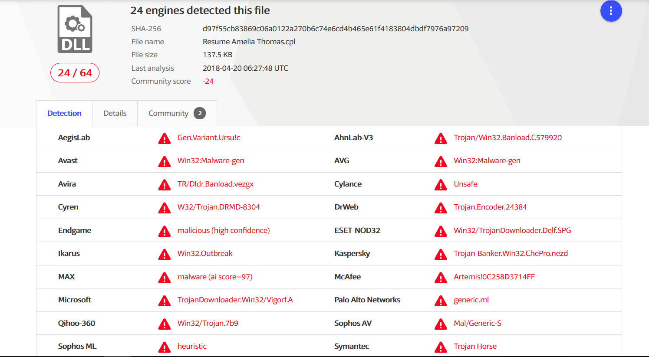
Task: Click the alert triangle for Kaspersky detection
Action: click(x=441, y=254)
